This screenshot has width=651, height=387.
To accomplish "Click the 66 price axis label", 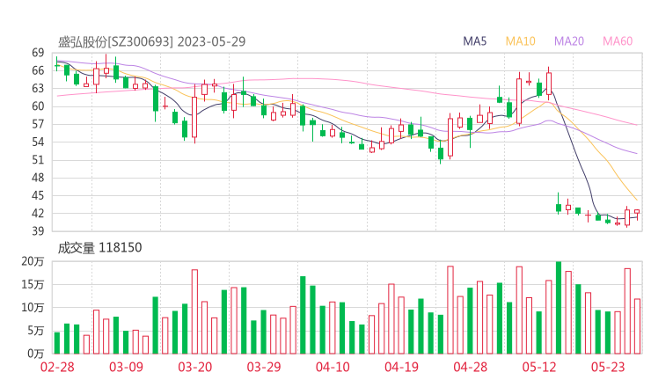I will tap(38, 70).
